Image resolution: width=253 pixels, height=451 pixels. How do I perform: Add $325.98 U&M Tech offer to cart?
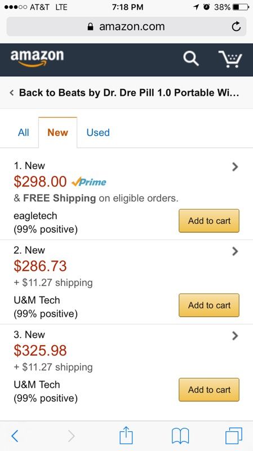[209, 390]
